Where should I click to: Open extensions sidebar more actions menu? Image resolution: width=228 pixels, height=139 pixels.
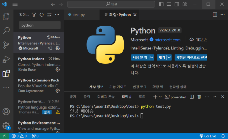pyautogui.click(x=57, y=15)
